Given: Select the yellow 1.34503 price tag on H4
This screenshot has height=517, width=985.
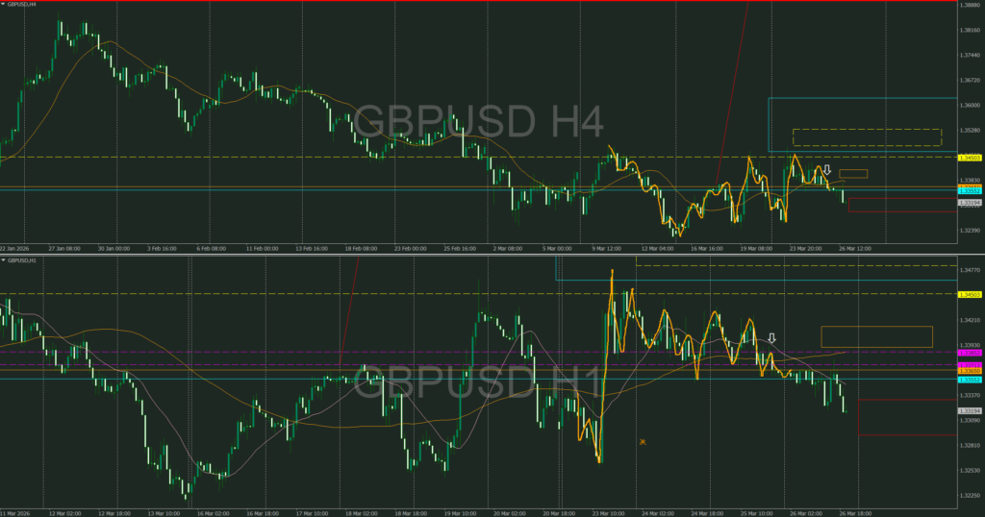Looking at the screenshot, I should tap(970, 157).
